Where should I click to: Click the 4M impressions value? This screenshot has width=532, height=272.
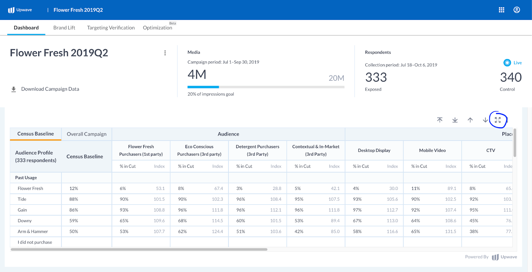click(197, 74)
